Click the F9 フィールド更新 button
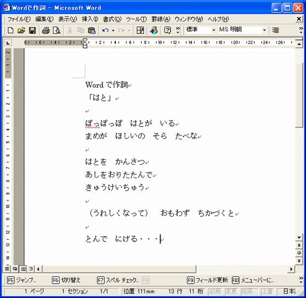Viewport: 306px width, 298px height. (207, 280)
